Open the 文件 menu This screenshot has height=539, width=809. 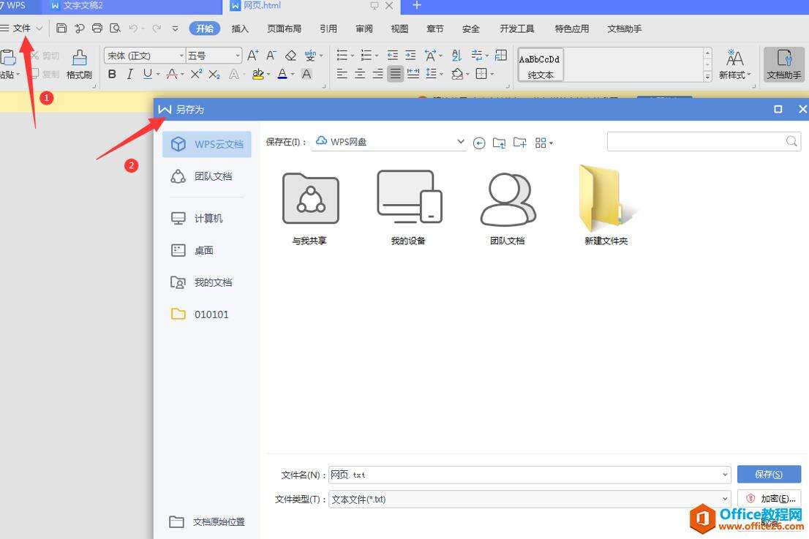[x=22, y=29]
